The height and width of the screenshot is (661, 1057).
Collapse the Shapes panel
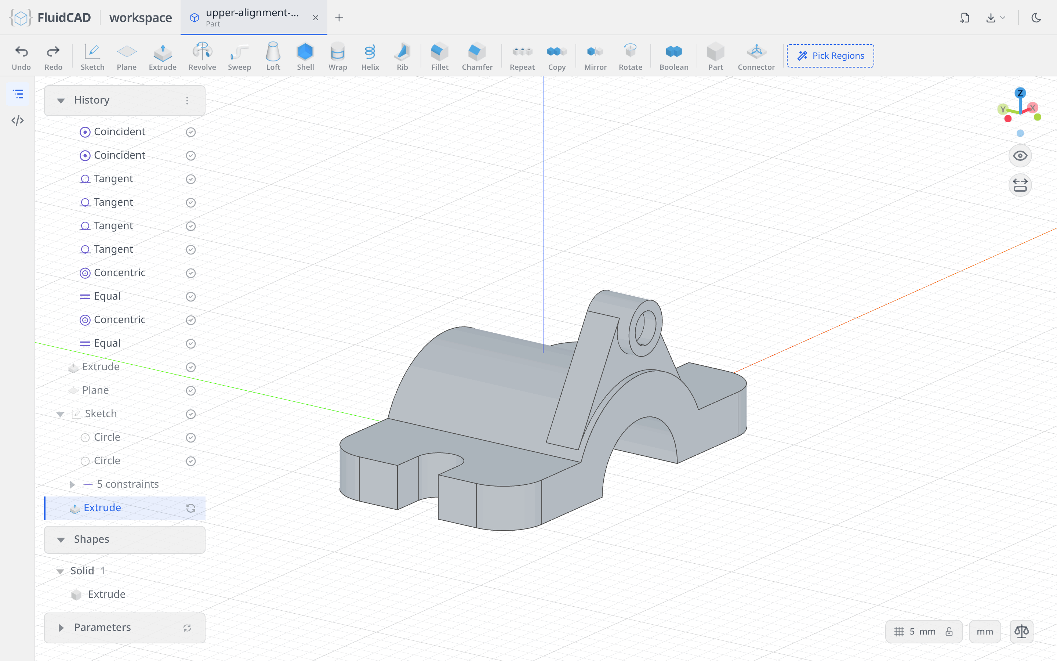(x=61, y=540)
